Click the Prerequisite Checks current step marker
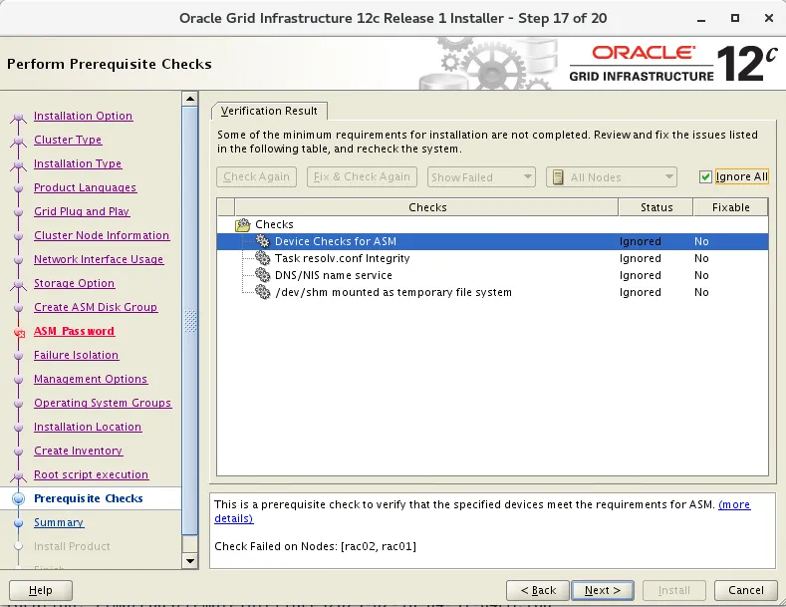Image resolution: width=786 pixels, height=607 pixels. pyautogui.click(x=19, y=498)
